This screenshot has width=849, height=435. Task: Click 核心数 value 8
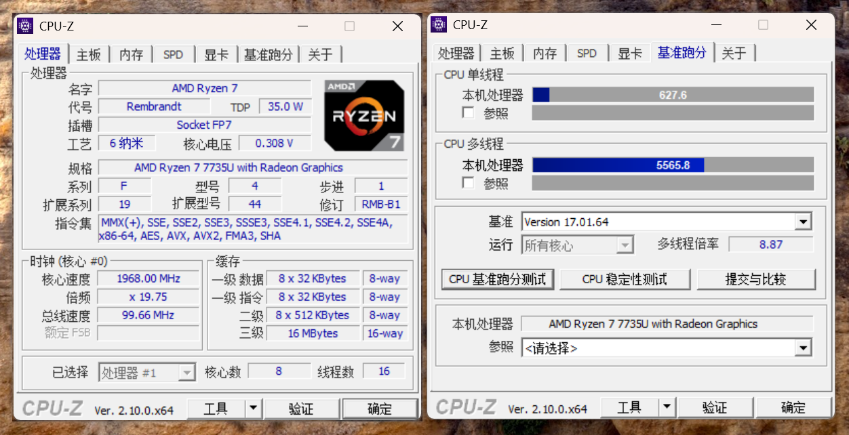click(x=279, y=371)
